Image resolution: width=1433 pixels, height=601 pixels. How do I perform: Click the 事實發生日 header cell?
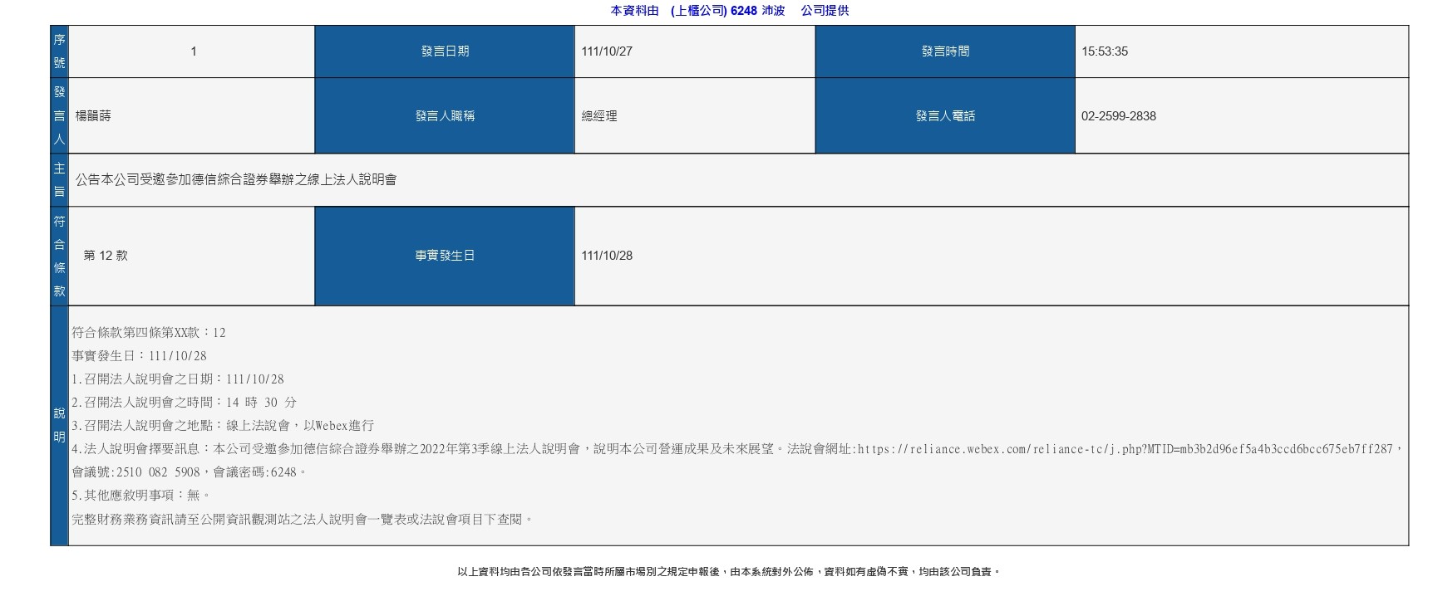[x=445, y=256]
